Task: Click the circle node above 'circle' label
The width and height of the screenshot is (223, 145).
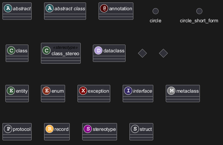Action: click(x=155, y=11)
